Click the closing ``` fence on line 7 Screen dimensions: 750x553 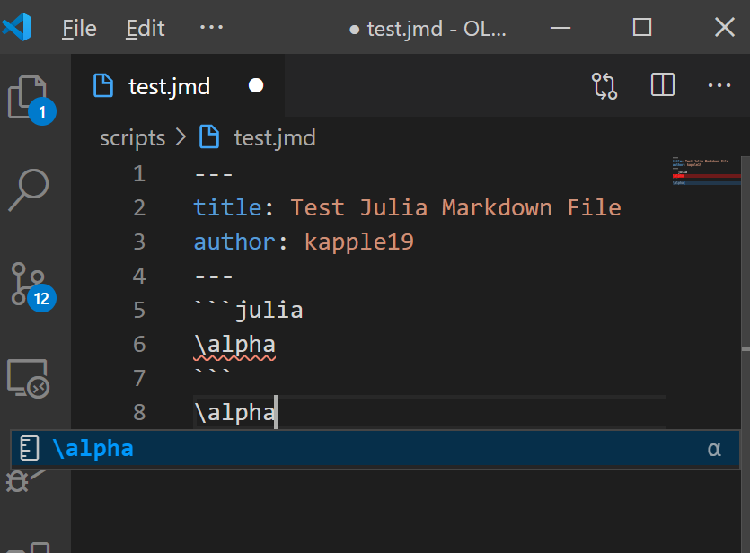point(213,373)
